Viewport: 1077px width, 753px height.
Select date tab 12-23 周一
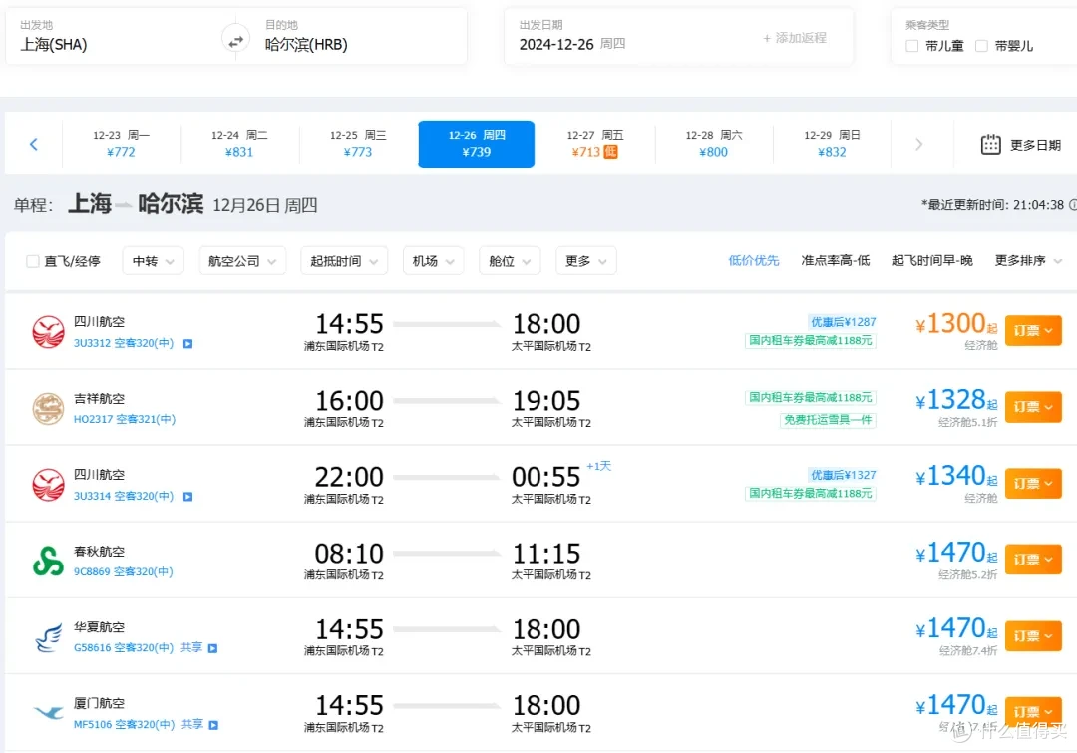[x=121, y=144]
